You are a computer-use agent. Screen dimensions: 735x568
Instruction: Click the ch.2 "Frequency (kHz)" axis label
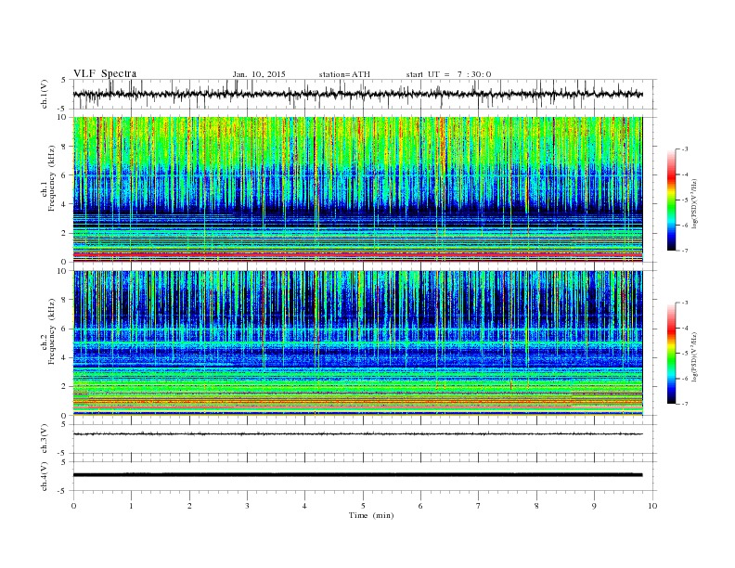point(51,331)
